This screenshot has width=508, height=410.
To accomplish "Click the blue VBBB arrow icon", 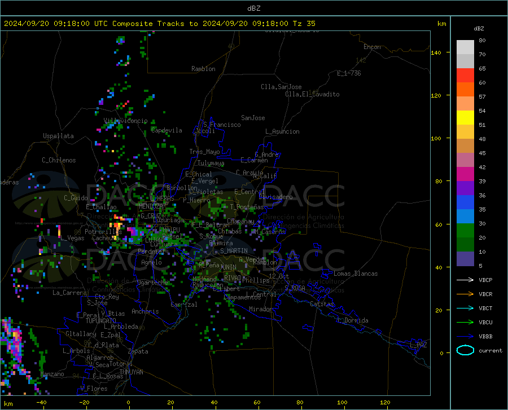I will tap(465, 337).
